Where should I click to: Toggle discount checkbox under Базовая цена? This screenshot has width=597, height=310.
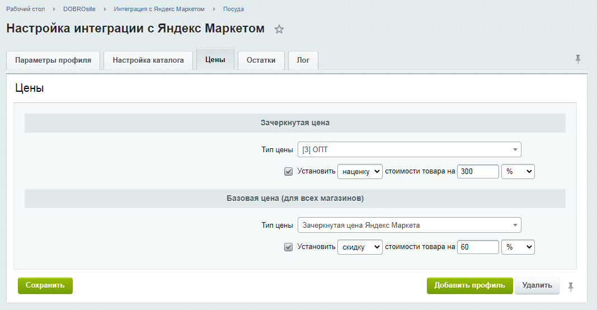pyautogui.click(x=288, y=247)
